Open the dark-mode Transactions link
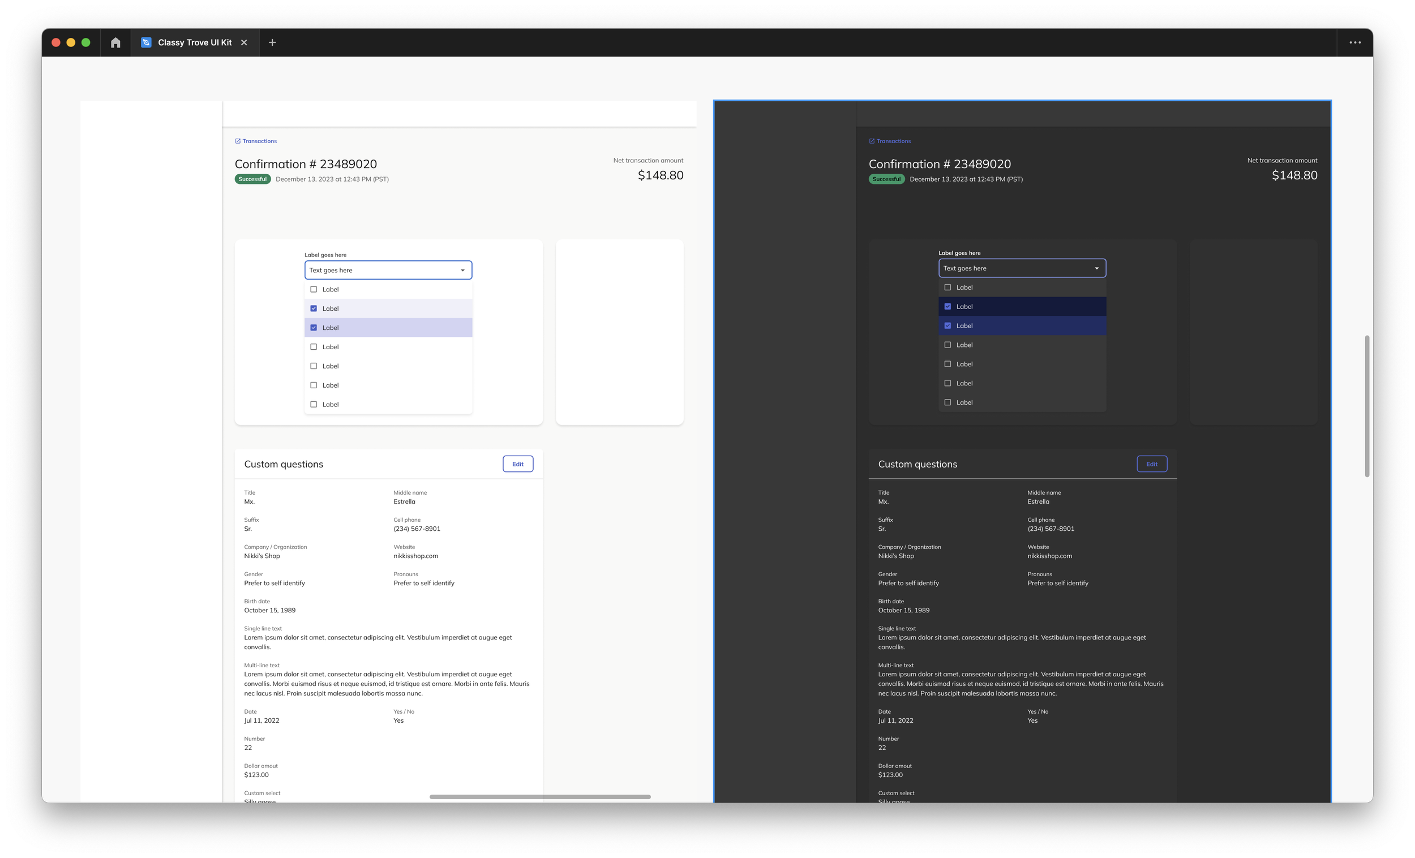This screenshot has width=1415, height=858. (893, 141)
